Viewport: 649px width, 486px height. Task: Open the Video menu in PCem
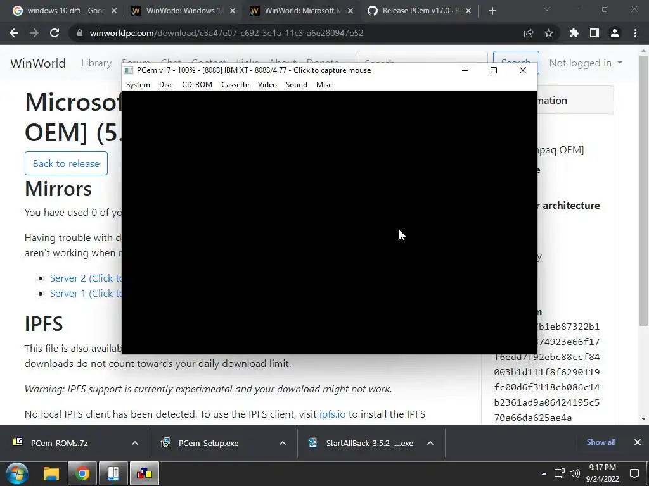point(267,85)
